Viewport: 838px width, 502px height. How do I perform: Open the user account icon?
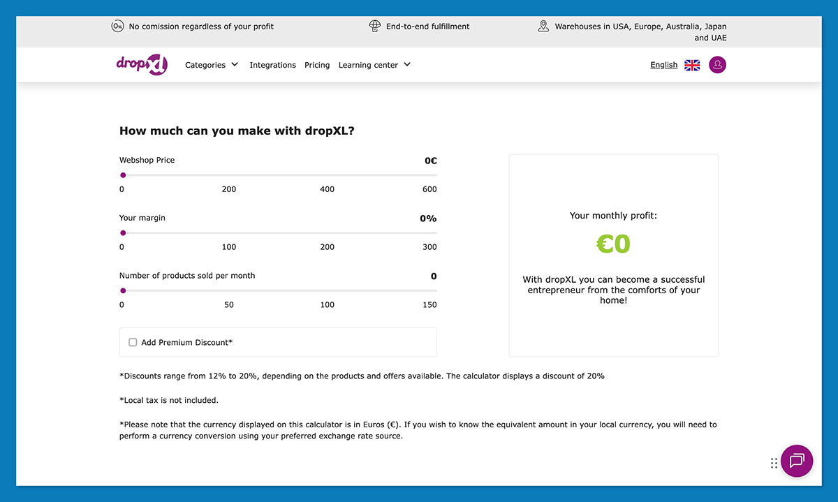(x=717, y=65)
